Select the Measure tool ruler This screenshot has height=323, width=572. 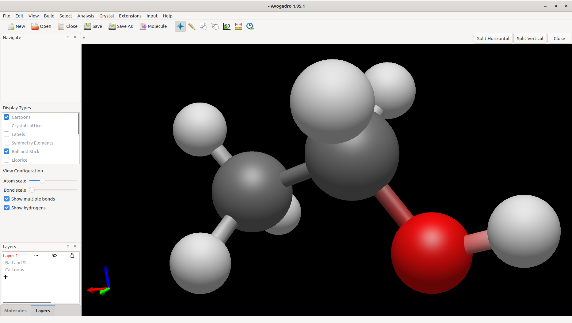click(x=238, y=26)
